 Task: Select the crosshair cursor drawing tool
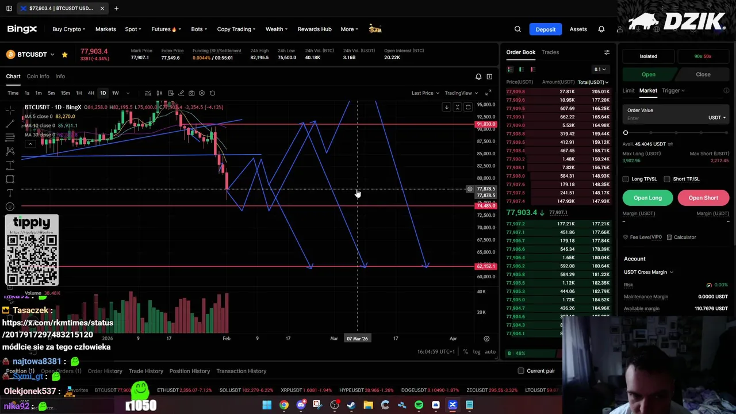tap(10, 109)
